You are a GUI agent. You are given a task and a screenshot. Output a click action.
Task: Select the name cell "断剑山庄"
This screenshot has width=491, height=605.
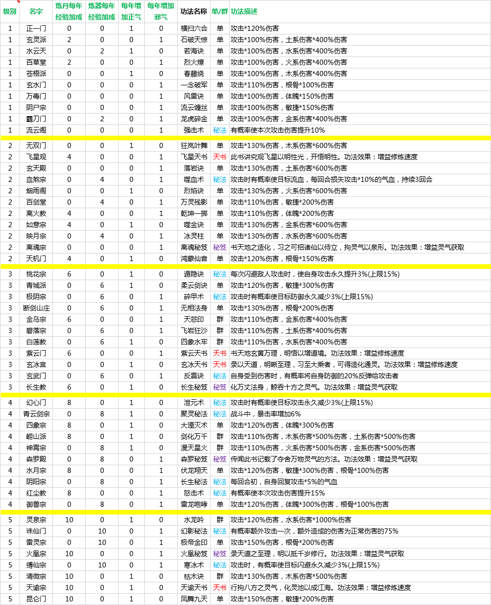pos(36,308)
